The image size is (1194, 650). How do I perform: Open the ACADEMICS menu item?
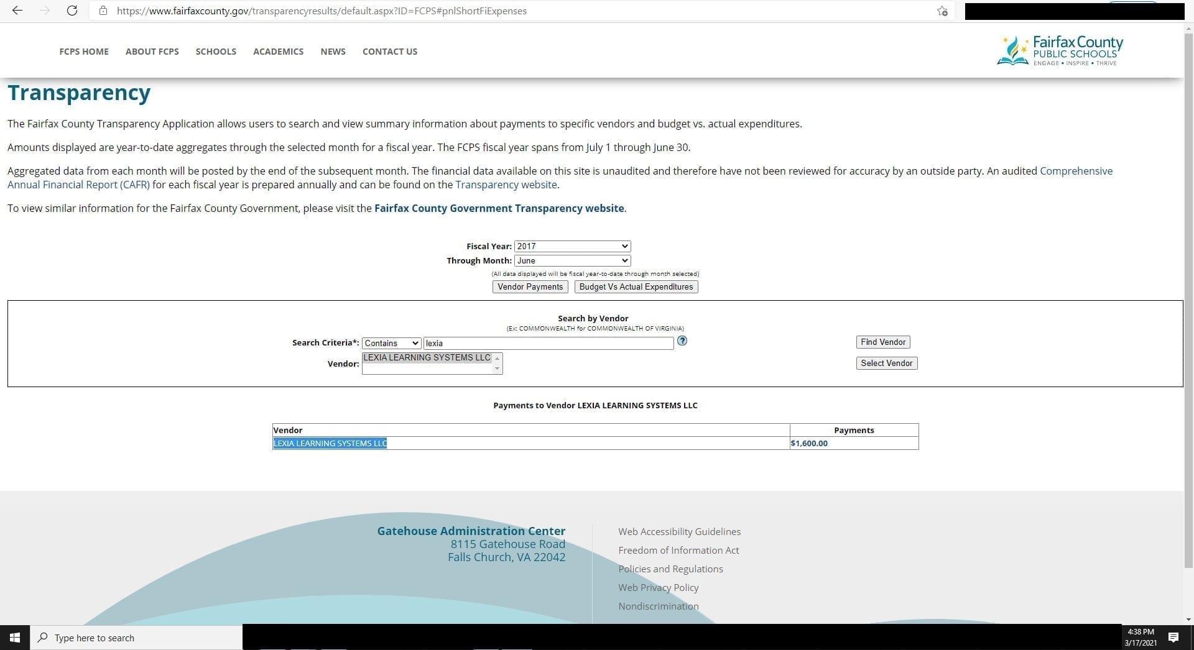pyautogui.click(x=279, y=52)
